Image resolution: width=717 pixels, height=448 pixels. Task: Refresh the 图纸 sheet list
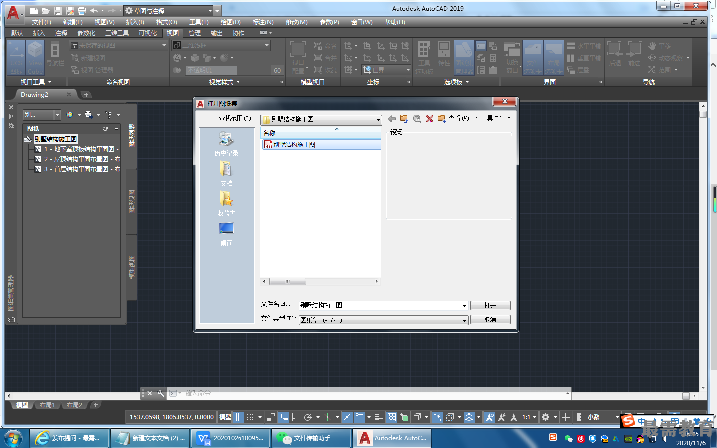(x=105, y=129)
